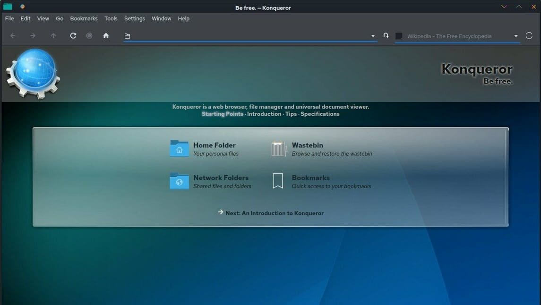Open the View menu
This screenshot has height=305, width=541.
(43, 18)
